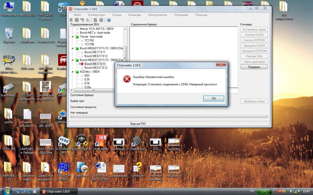
Task: Open the Инструменты menu
Action: coord(157,15)
